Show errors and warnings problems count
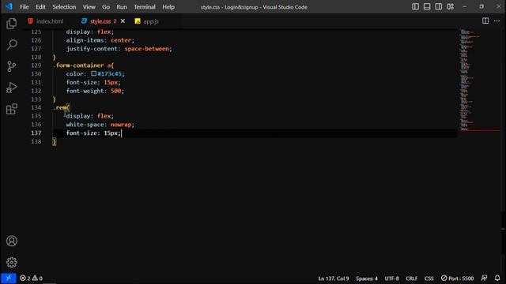 (x=31, y=278)
